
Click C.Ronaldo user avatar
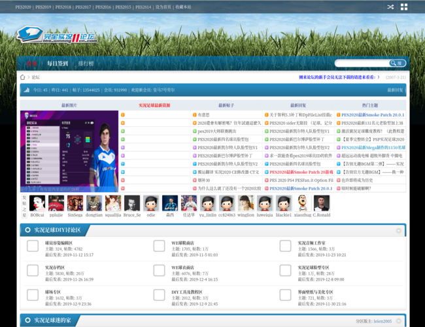(321, 203)
